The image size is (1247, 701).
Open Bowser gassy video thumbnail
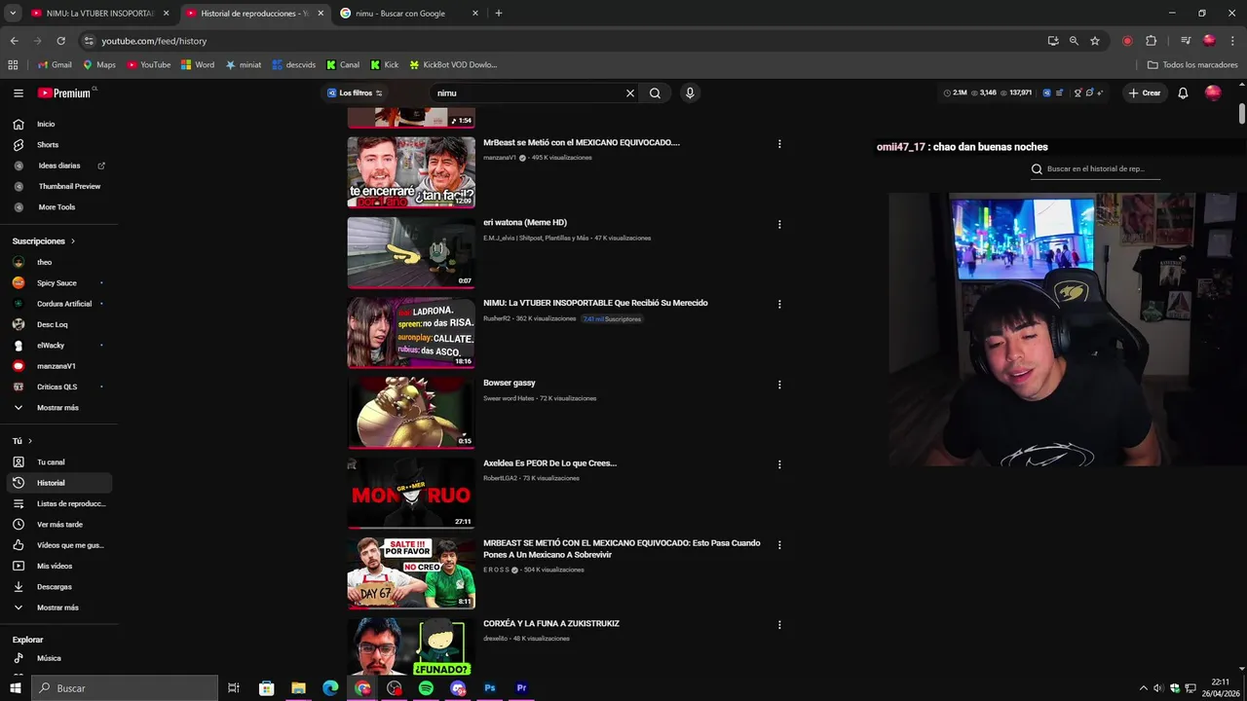[x=411, y=413]
